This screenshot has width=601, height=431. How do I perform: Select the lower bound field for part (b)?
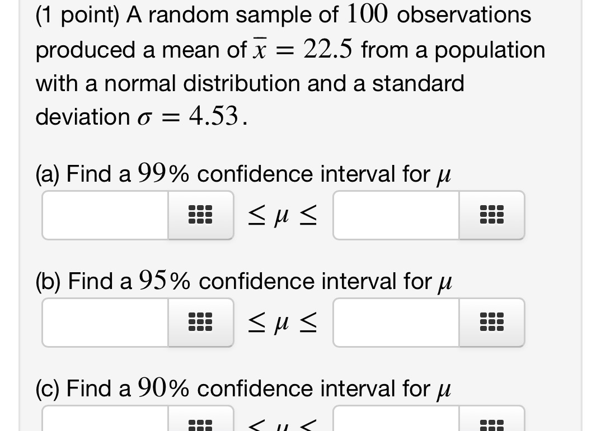pyautogui.click(x=104, y=323)
